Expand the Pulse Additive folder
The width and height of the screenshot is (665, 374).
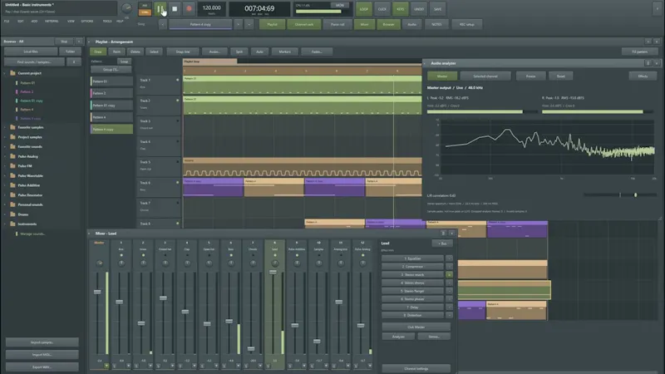(5, 185)
